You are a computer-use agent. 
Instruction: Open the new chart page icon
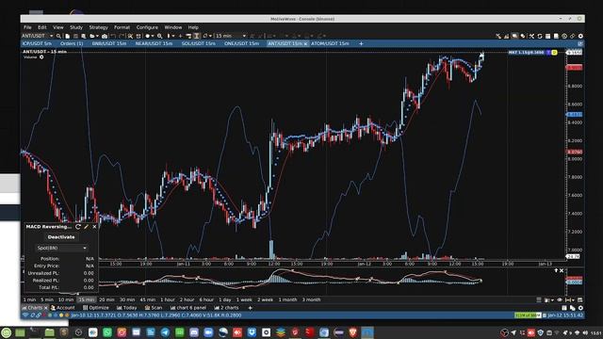coord(67,36)
